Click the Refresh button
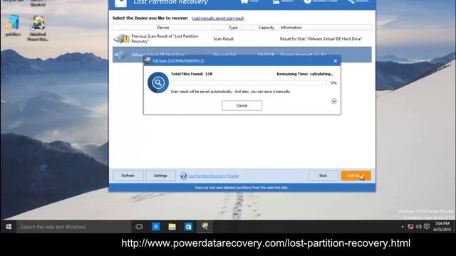The height and width of the screenshot is (256, 456). pos(128,176)
